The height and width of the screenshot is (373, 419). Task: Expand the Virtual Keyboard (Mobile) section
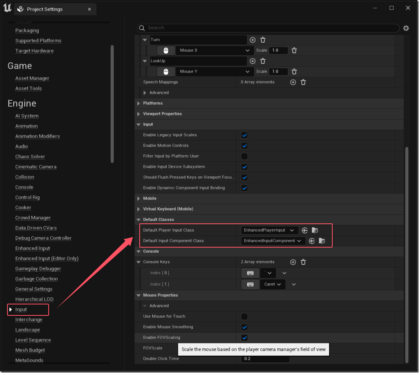coord(138,209)
